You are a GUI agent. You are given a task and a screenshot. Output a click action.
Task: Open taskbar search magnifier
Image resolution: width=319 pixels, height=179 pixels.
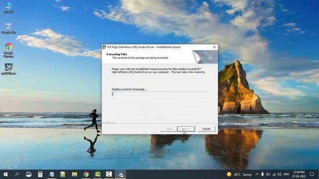(x=17, y=175)
